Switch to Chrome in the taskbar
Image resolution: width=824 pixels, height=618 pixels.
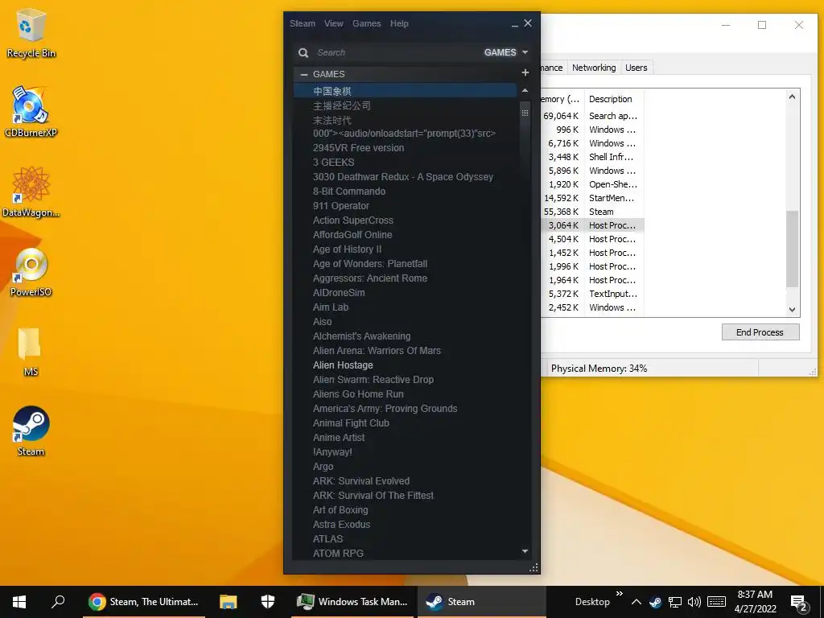click(144, 602)
